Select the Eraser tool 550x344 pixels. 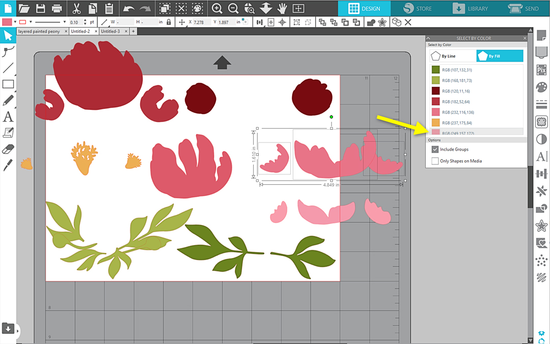click(8, 150)
